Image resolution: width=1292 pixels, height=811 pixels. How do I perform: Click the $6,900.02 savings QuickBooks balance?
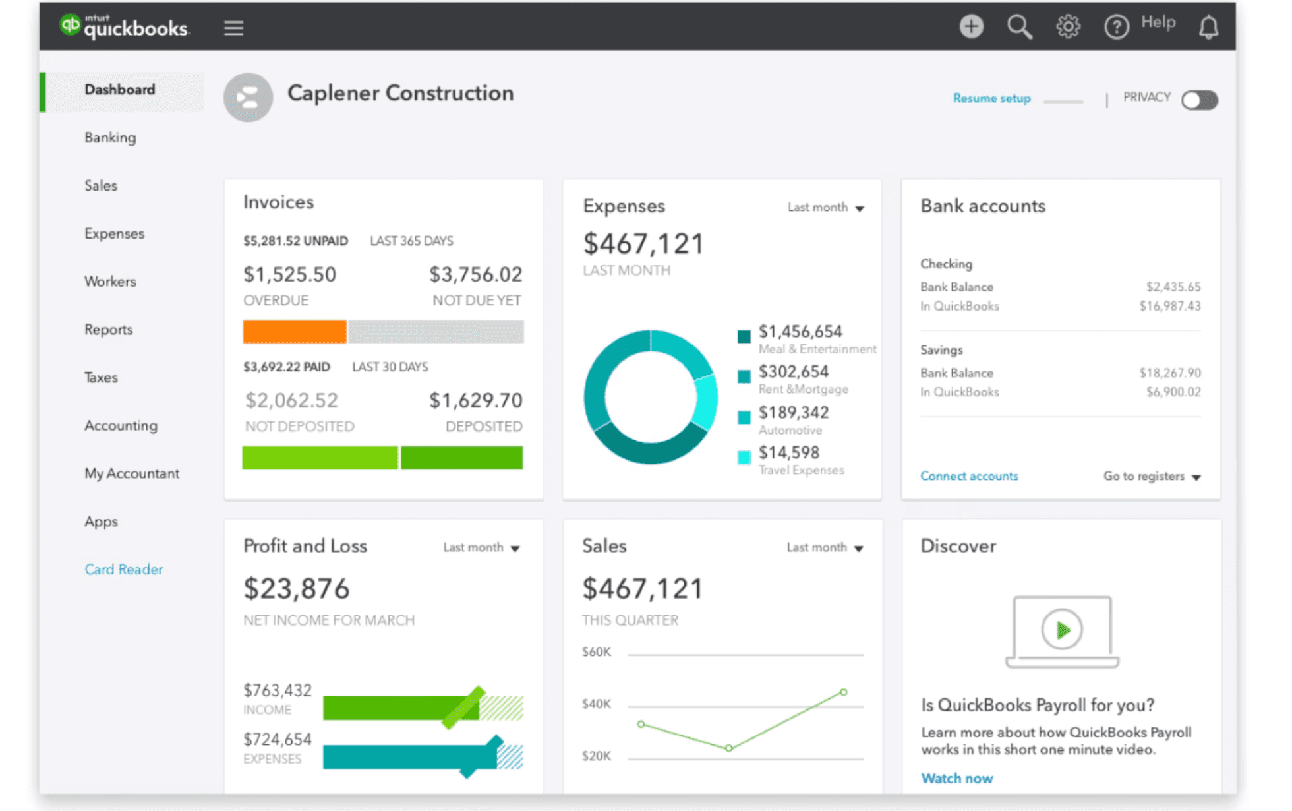tap(1173, 392)
